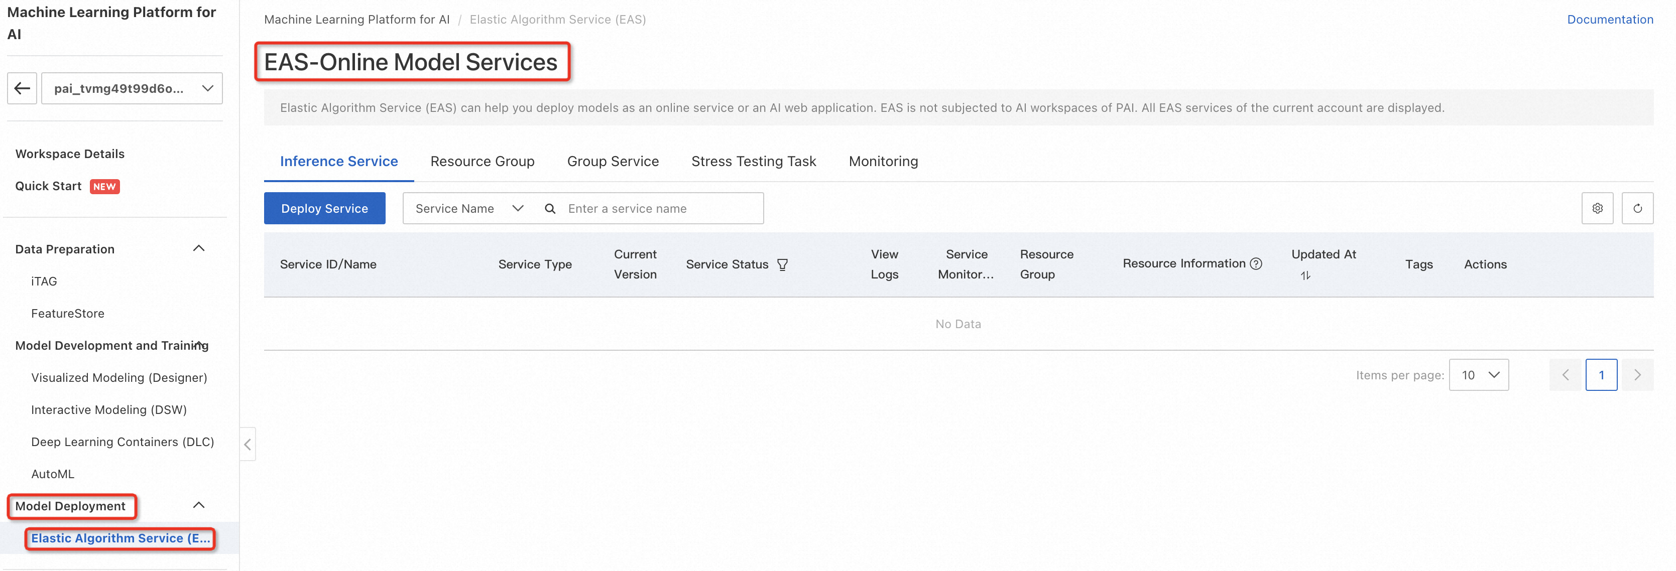
Task: Click the back arrow button beside the workspace selector
Action: 22,88
